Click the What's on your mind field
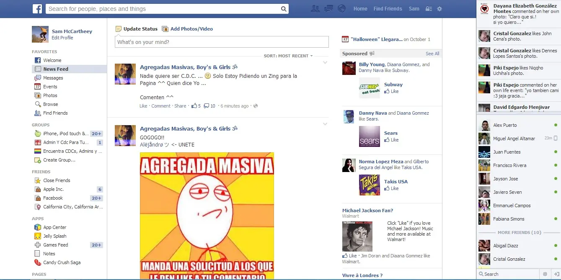The height and width of the screenshot is (280, 561). 222,42
